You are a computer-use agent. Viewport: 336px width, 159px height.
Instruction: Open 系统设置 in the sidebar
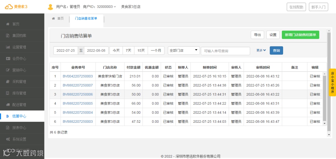point(22,139)
